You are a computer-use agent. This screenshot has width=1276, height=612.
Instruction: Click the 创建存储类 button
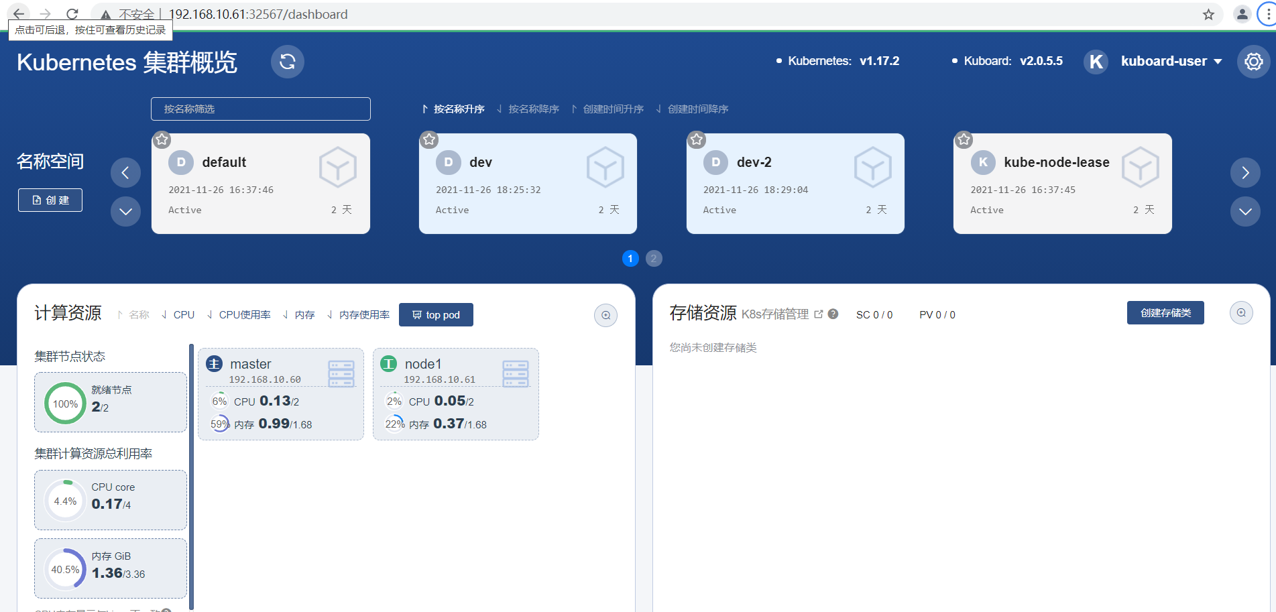pos(1165,312)
